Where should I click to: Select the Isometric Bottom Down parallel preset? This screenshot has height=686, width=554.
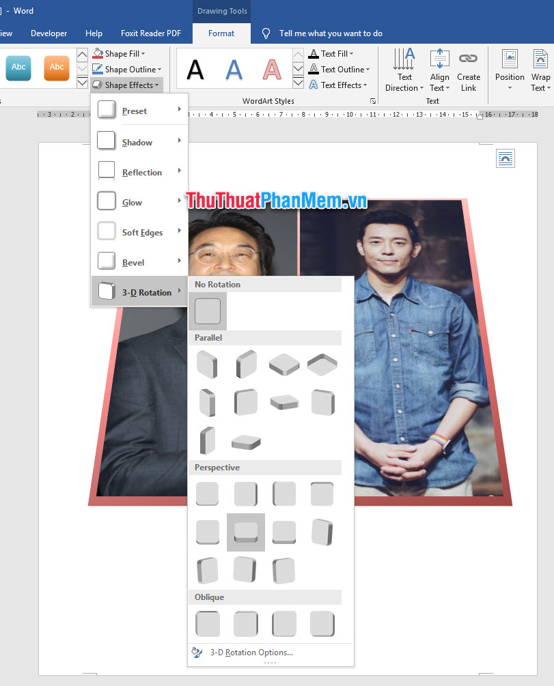pyautogui.click(x=322, y=364)
